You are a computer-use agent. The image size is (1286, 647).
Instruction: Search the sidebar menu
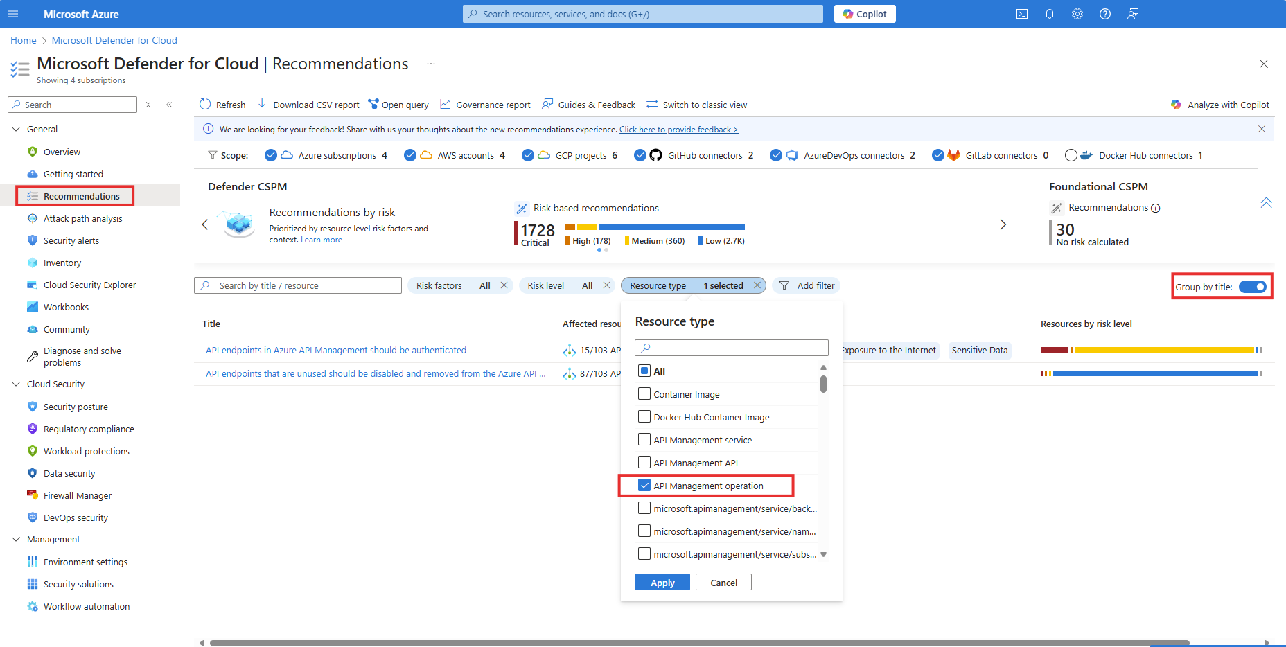[73, 105]
